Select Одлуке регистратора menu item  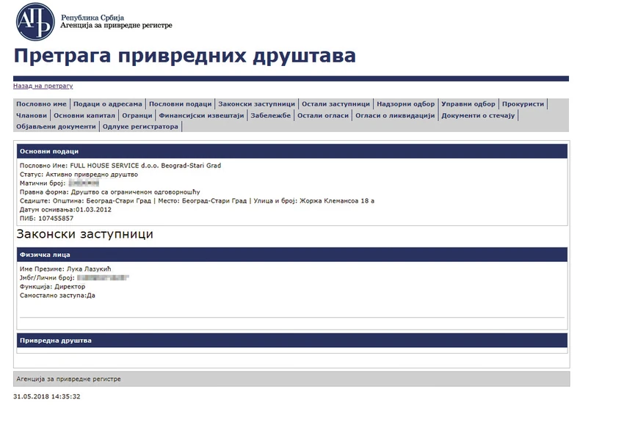[x=140, y=126]
